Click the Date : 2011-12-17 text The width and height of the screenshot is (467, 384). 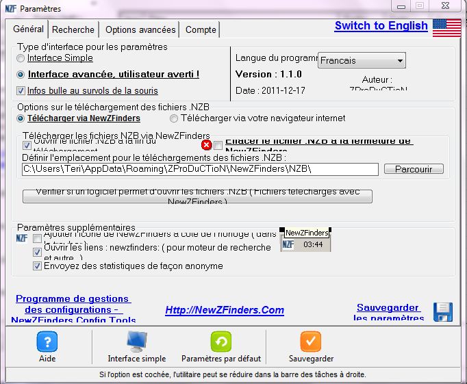point(270,90)
